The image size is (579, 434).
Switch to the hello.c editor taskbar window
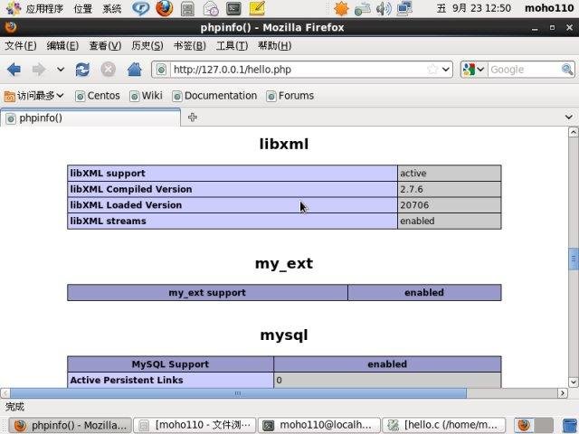[444, 425]
